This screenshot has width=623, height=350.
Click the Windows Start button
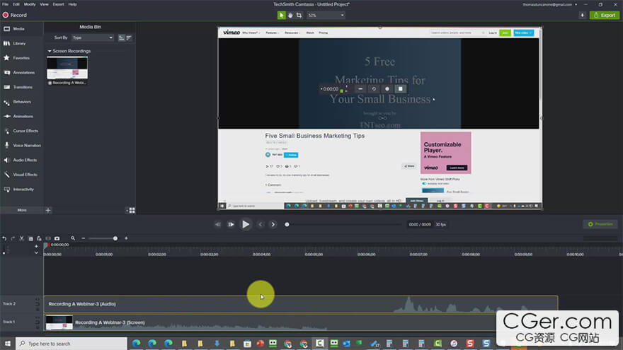click(7, 343)
